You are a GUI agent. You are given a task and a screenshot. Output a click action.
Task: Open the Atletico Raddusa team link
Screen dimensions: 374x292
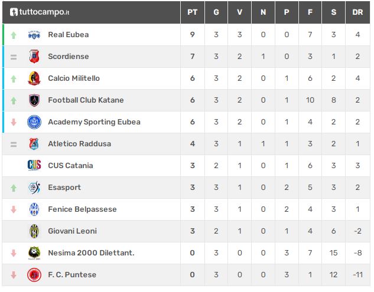tap(79, 144)
